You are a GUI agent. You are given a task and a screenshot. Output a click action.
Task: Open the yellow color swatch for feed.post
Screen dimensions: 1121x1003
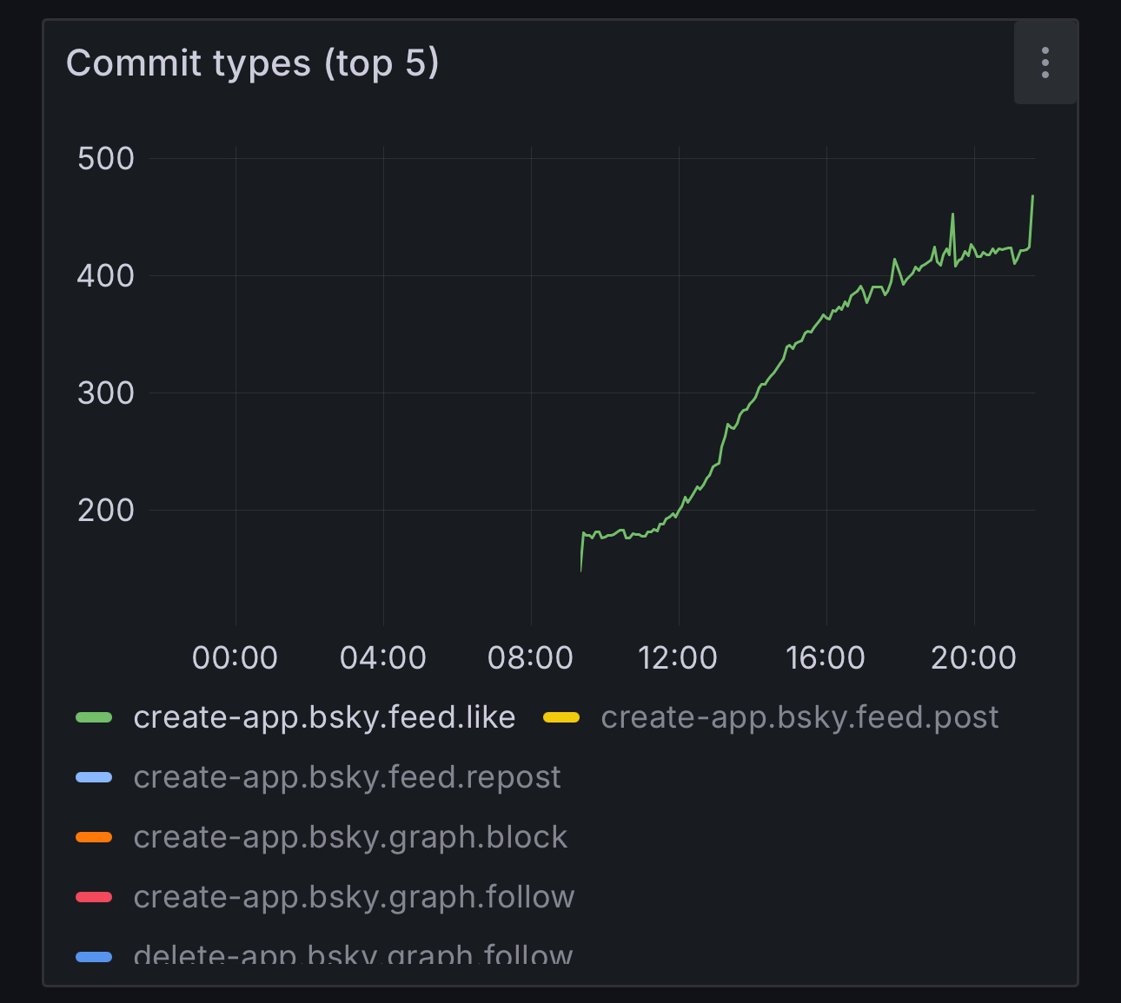(x=561, y=717)
